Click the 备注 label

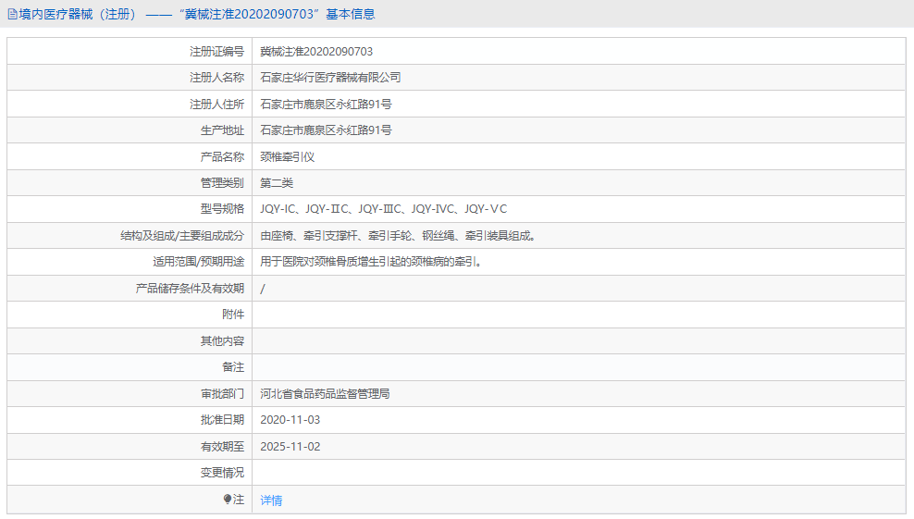233,366
